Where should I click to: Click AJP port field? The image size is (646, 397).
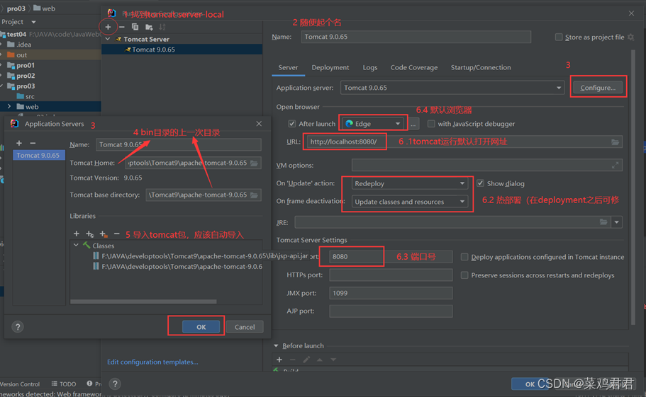(391, 311)
